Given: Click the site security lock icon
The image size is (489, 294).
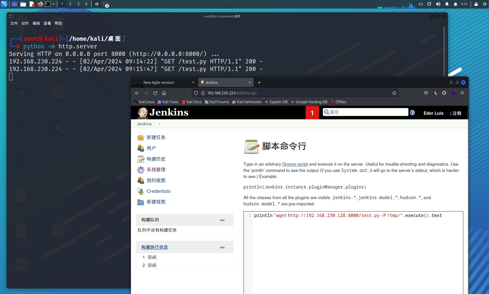Looking at the screenshot, I should click(x=203, y=93).
